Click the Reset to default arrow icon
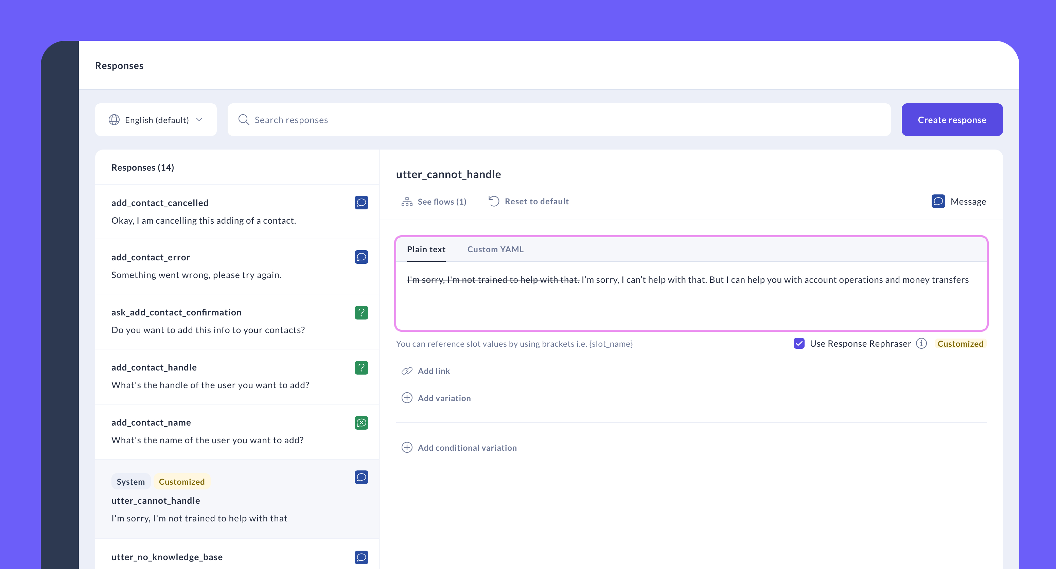 click(494, 202)
